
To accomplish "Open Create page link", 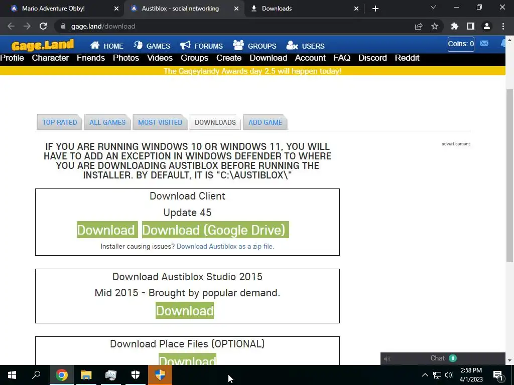I will (x=229, y=58).
